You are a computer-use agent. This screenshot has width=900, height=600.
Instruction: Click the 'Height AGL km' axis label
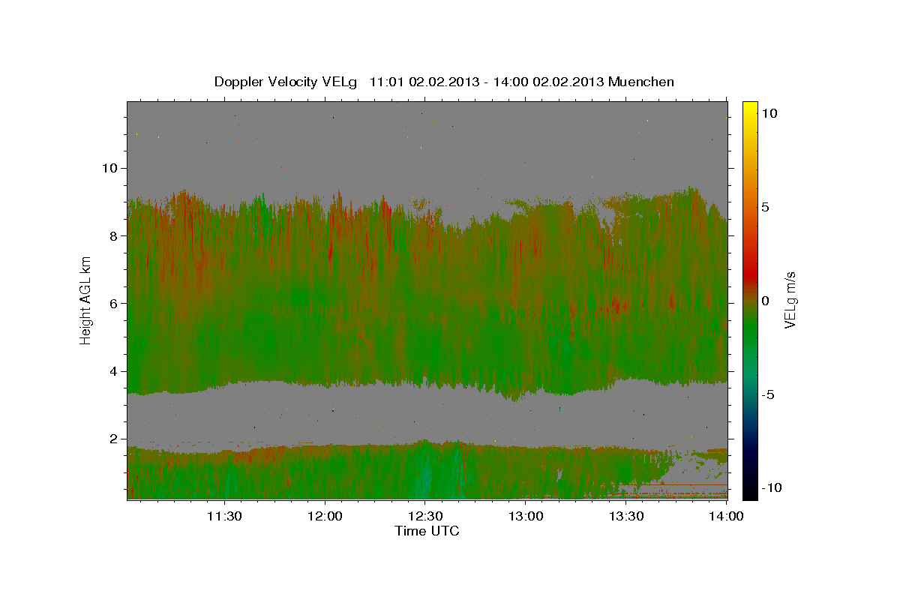[85, 300]
